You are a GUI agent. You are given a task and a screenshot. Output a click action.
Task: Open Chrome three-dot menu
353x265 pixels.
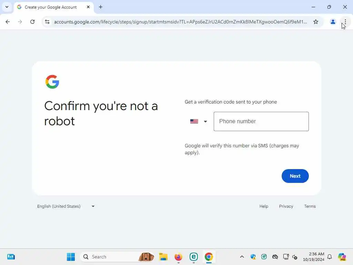point(345,22)
